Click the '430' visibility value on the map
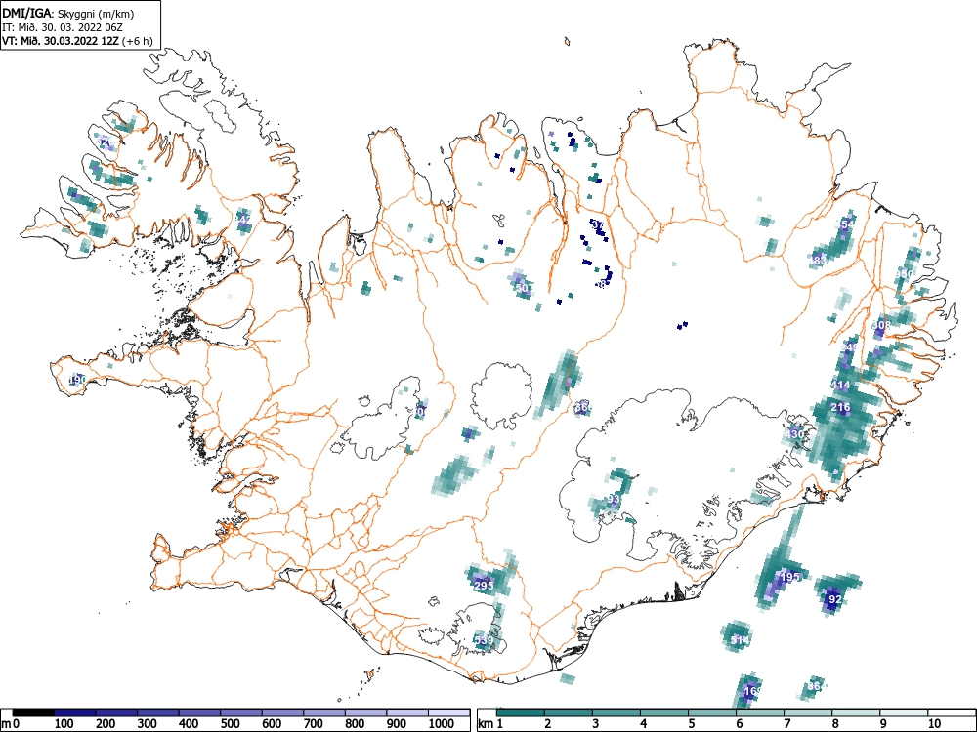Viewport: 977px width, 732px height. coord(795,434)
